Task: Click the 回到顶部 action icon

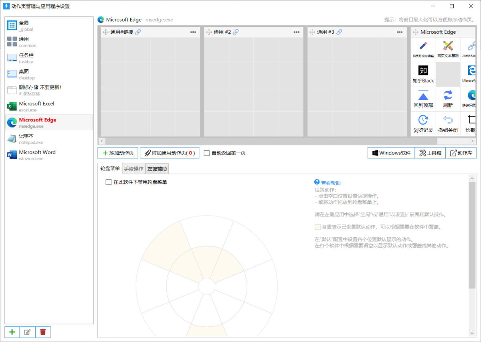Action: click(423, 99)
